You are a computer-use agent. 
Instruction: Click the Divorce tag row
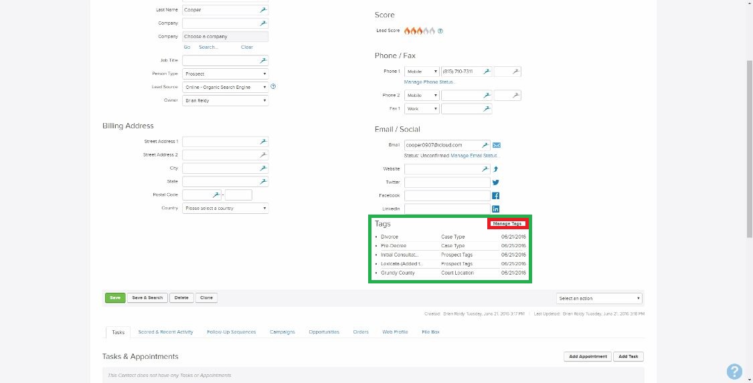(x=450, y=237)
